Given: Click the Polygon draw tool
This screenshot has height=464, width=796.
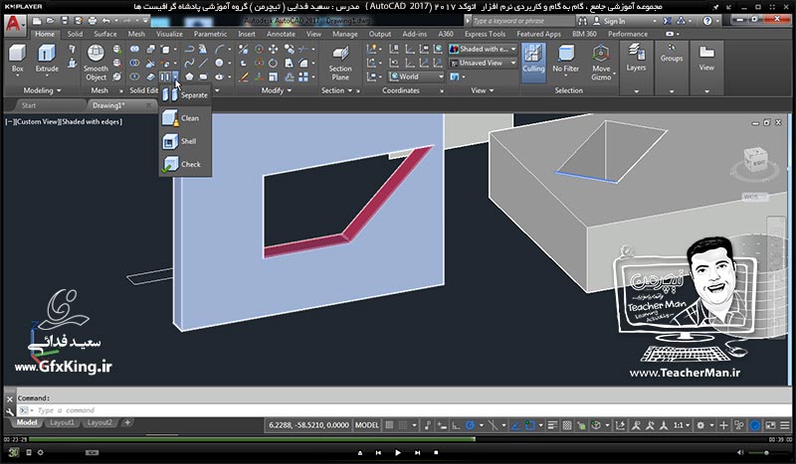Looking at the screenshot, I should tap(189, 77).
